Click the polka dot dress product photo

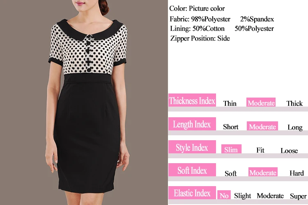[x=84, y=102]
